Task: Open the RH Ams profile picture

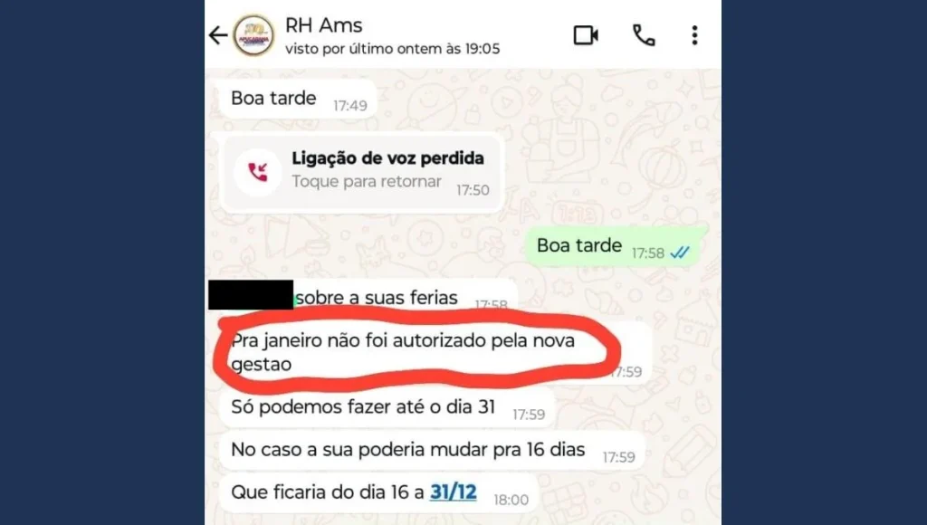Action: [x=253, y=35]
